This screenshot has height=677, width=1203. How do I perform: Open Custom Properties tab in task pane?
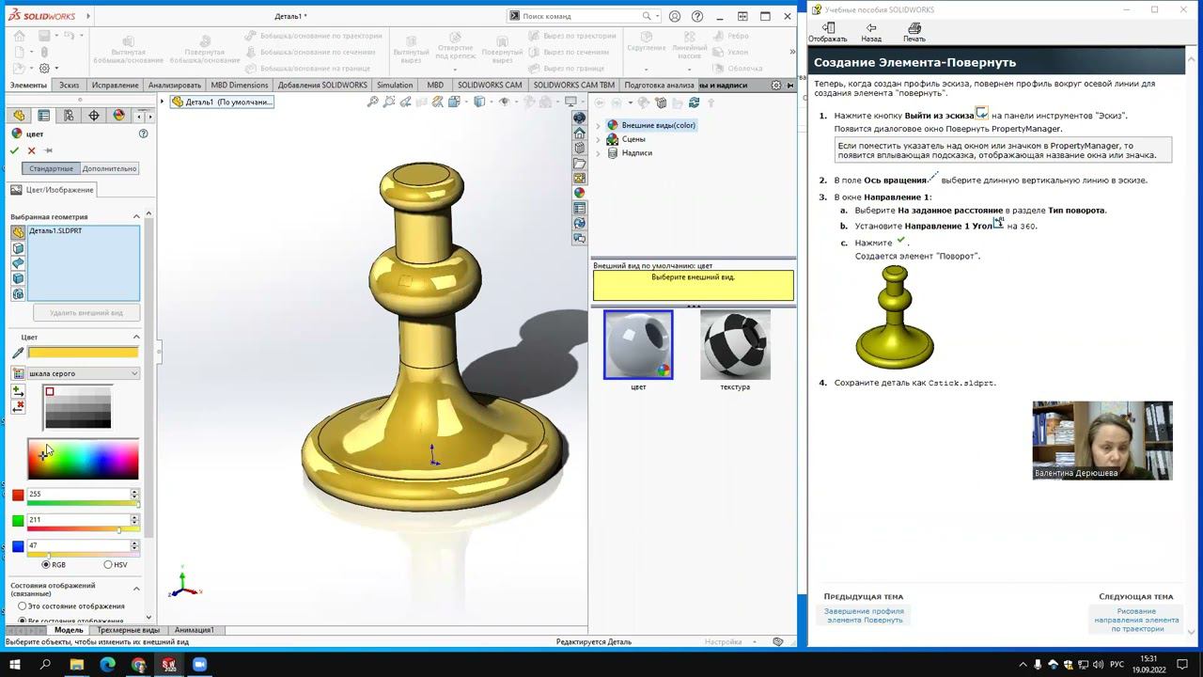tap(580, 208)
